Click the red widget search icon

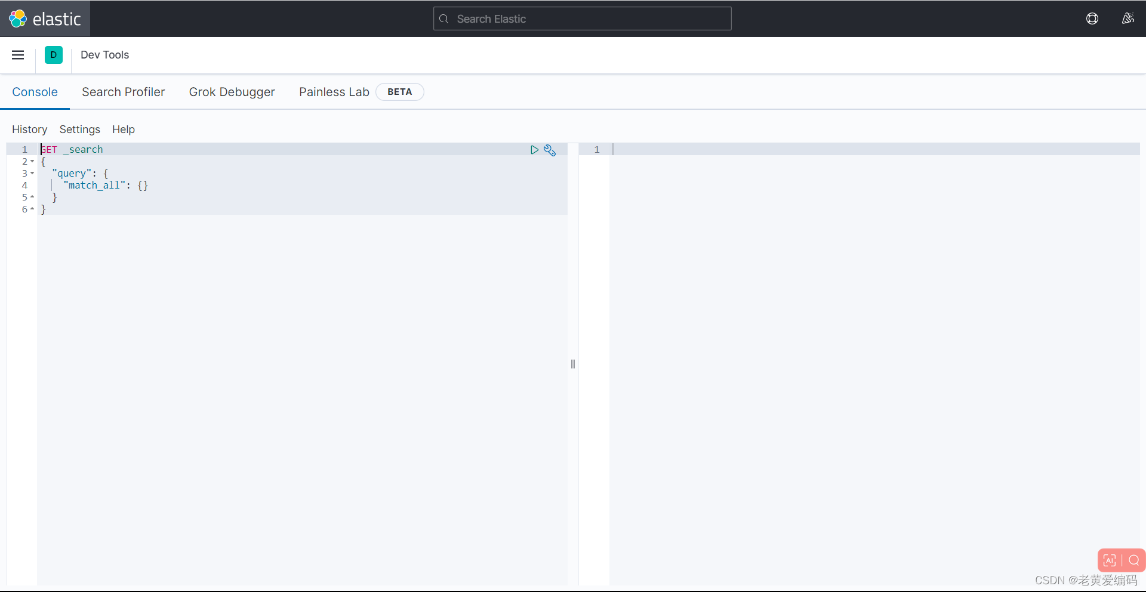[x=1134, y=560]
